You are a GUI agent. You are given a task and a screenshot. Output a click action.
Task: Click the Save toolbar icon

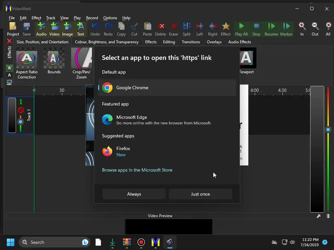point(27,29)
